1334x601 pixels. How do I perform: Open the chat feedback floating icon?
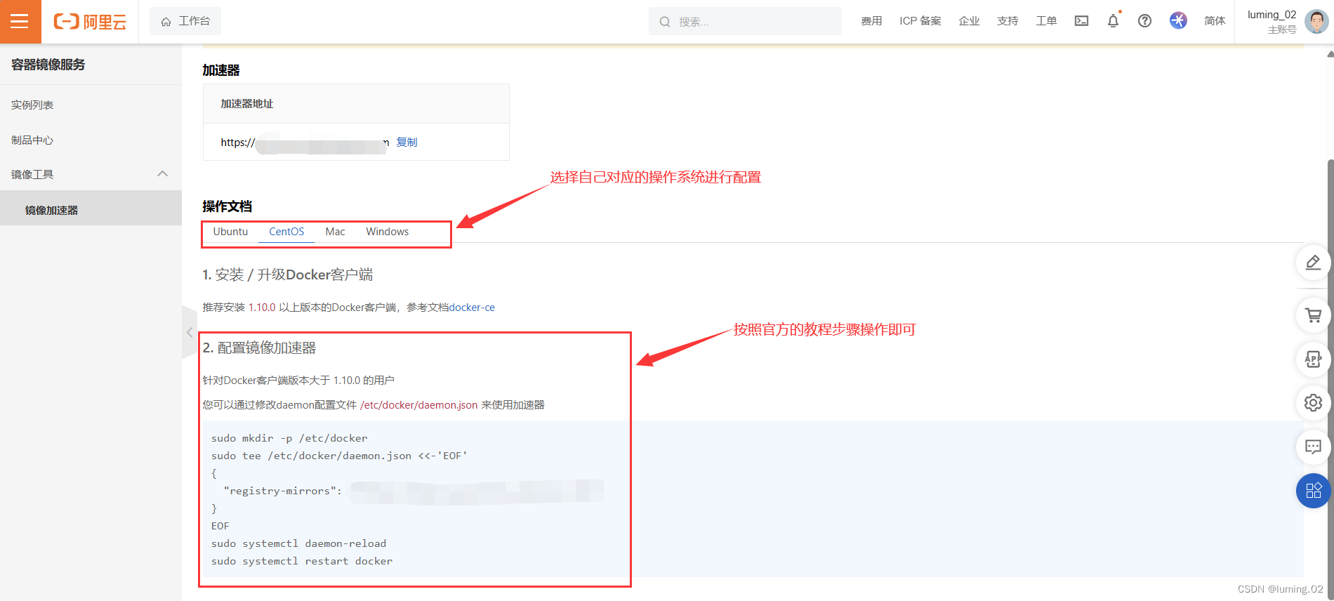coord(1313,447)
